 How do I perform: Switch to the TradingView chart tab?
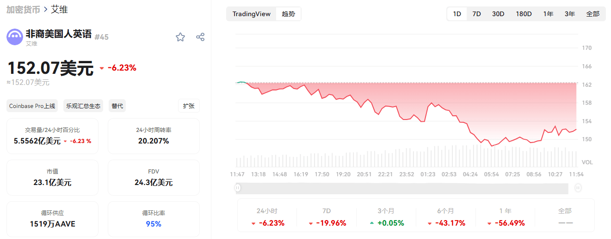(251, 14)
